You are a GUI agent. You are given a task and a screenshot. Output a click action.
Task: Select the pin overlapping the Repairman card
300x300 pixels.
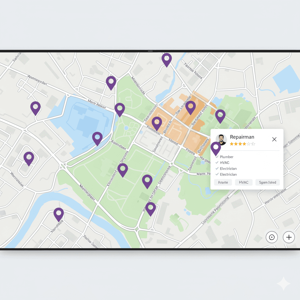(x=216, y=148)
